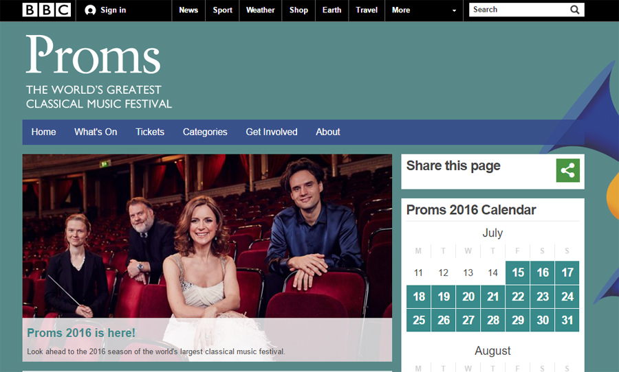Viewport: 619px width, 372px height.
Task: Click the inactive date 11 in July
Action: tap(418, 272)
